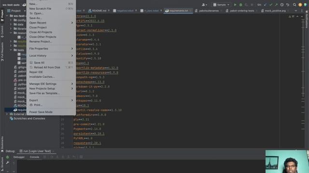
Task: Choose Invalidate Caches... menu entry
Action: tap(51, 77)
